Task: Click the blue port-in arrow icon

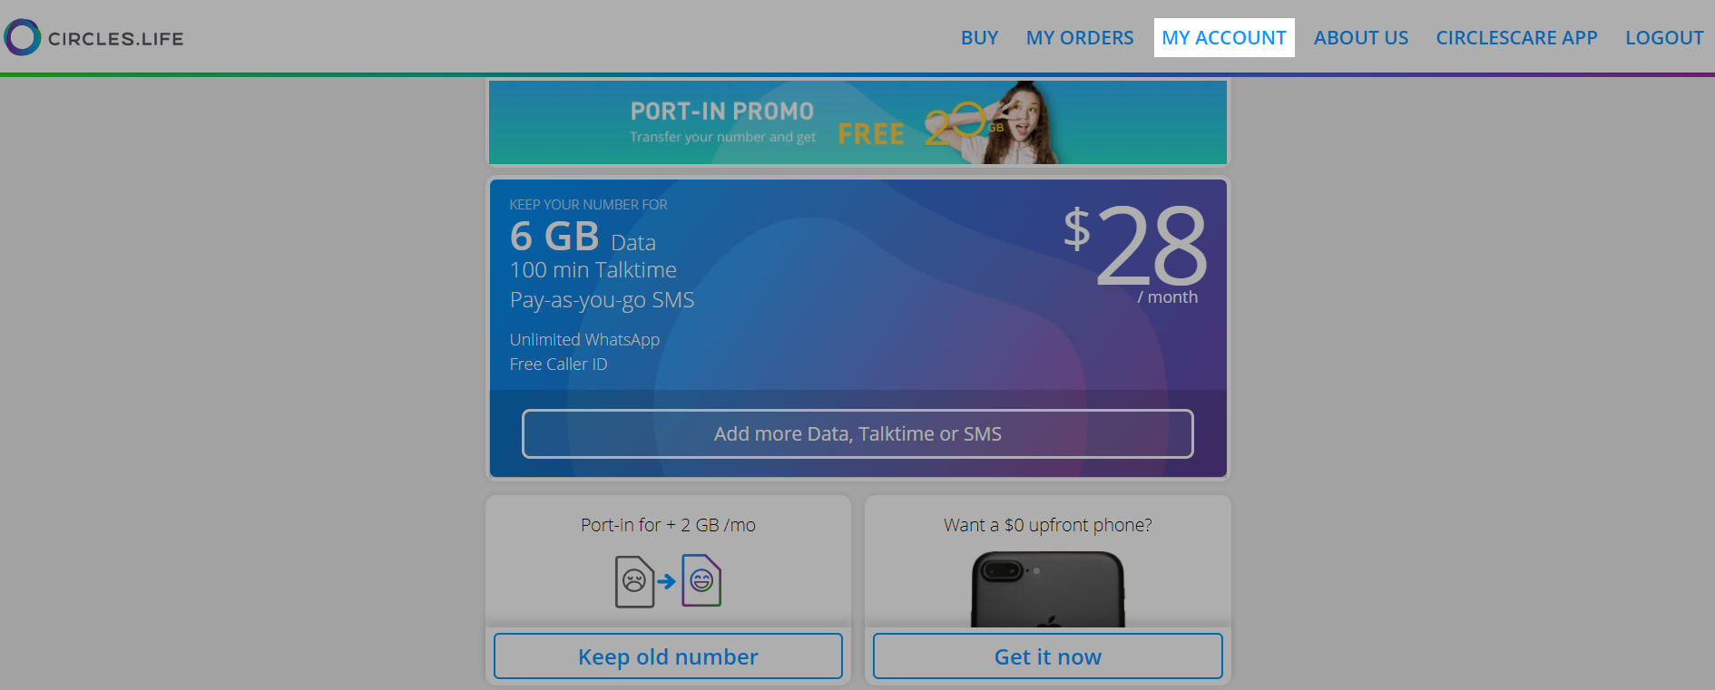Action: 667,581
